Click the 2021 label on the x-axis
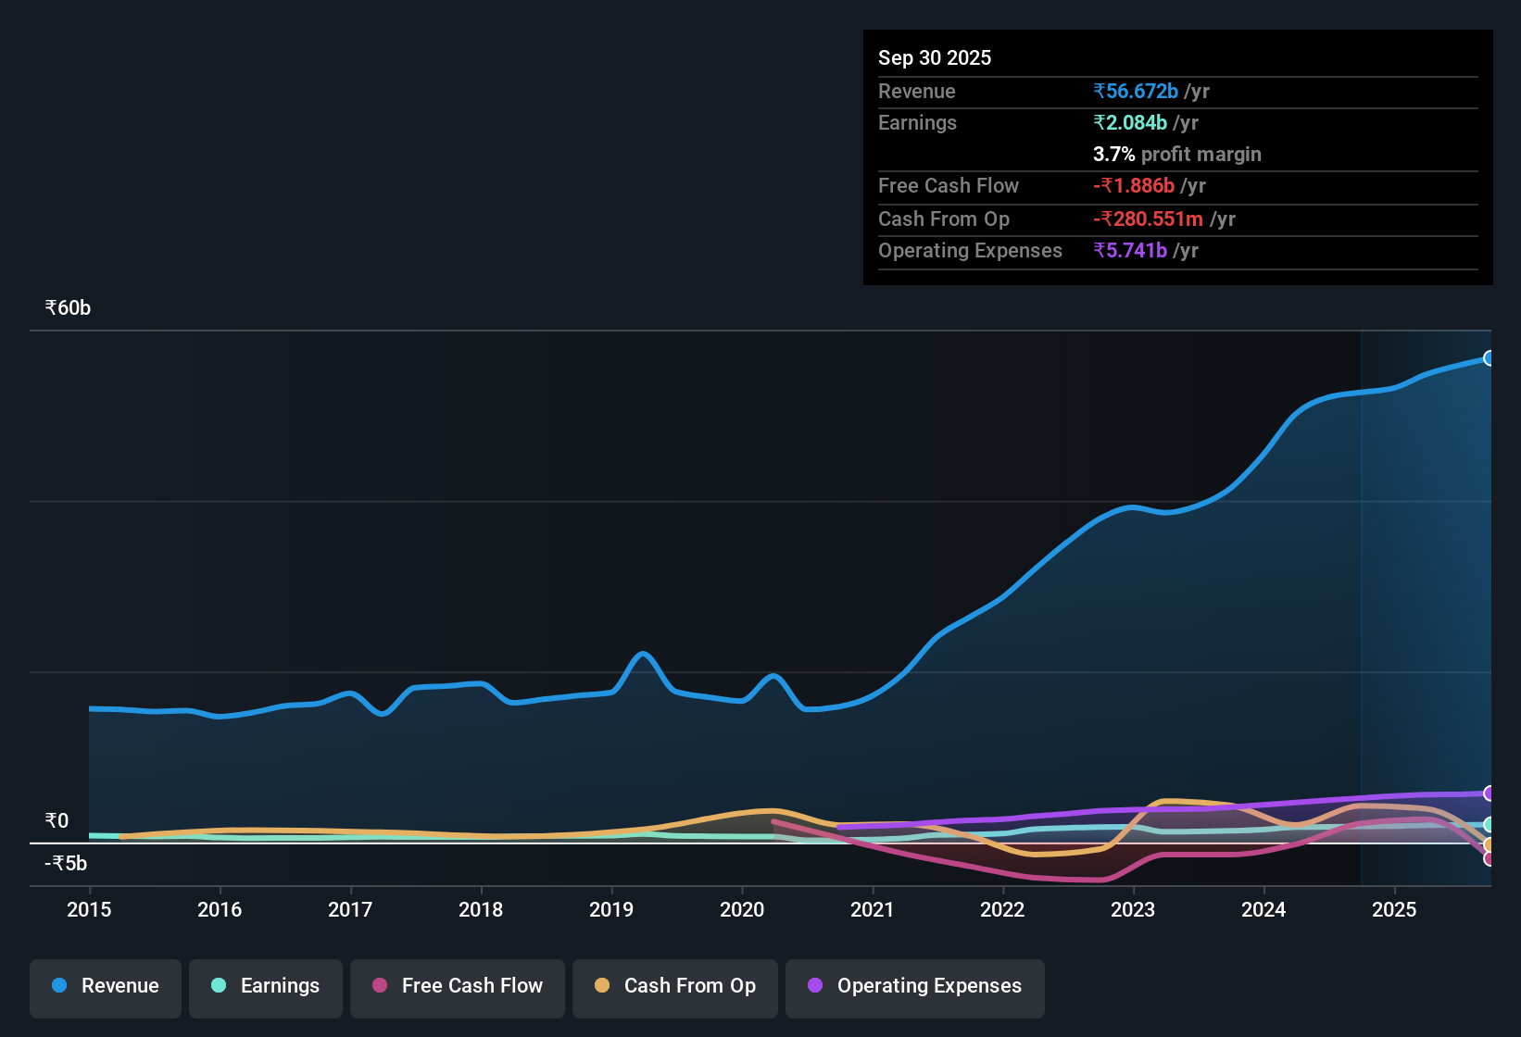1521x1037 pixels. pyautogui.click(x=872, y=910)
